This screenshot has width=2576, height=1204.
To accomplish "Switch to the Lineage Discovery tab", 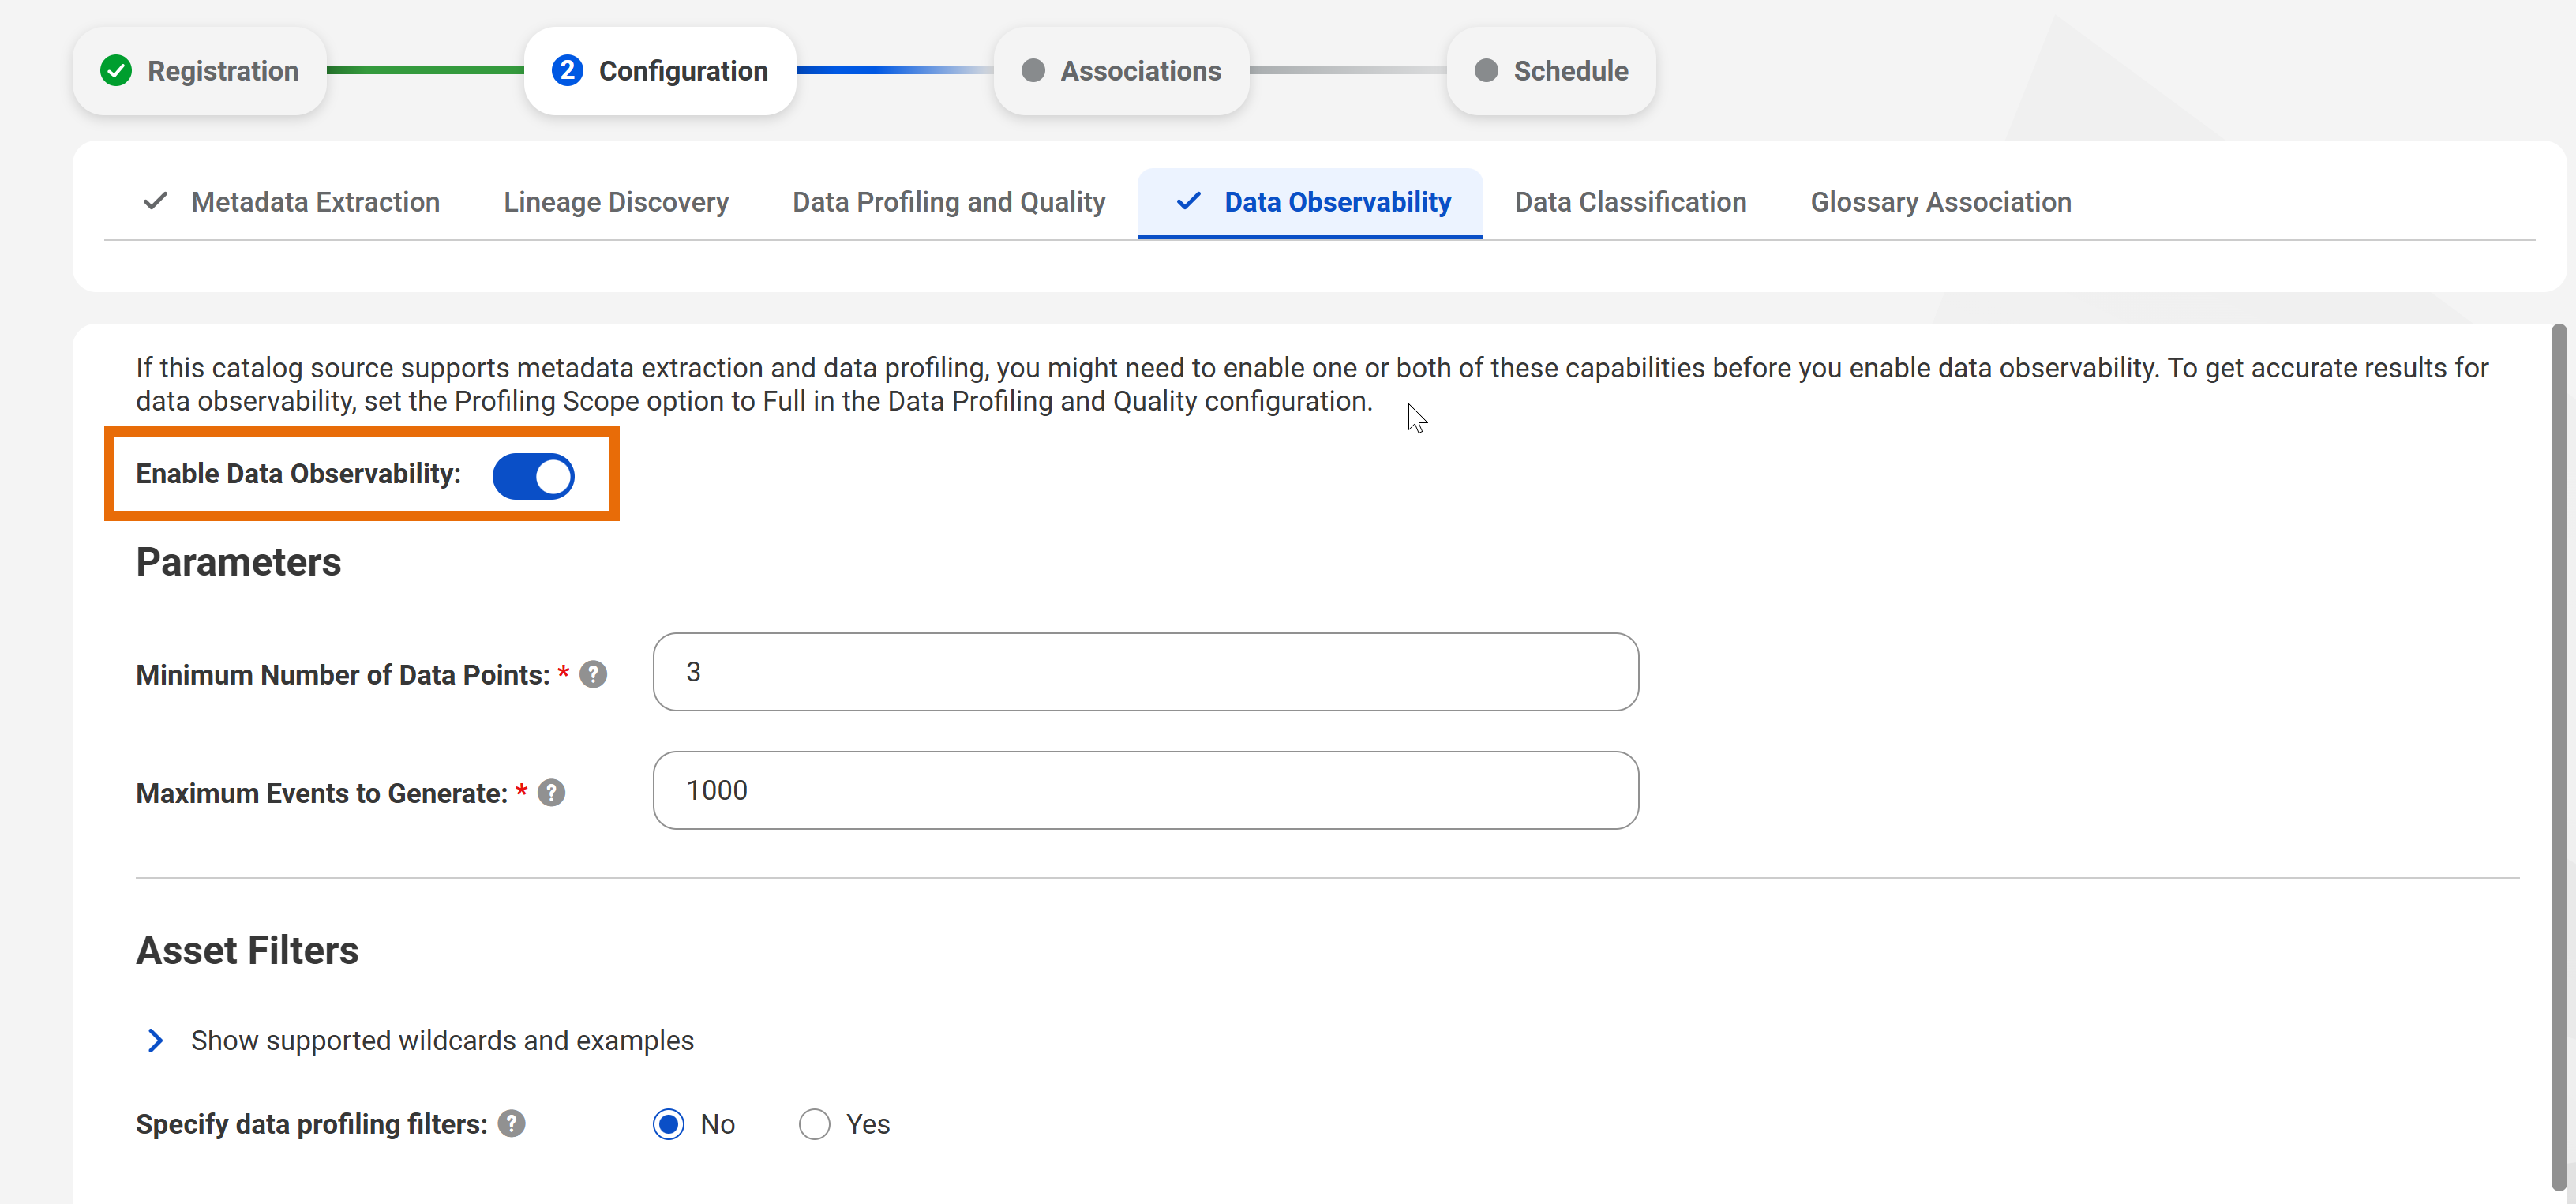I will (x=616, y=202).
